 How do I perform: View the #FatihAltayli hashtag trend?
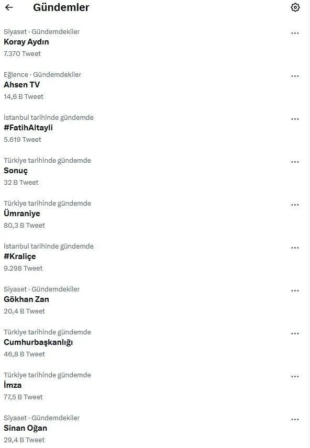(x=28, y=128)
